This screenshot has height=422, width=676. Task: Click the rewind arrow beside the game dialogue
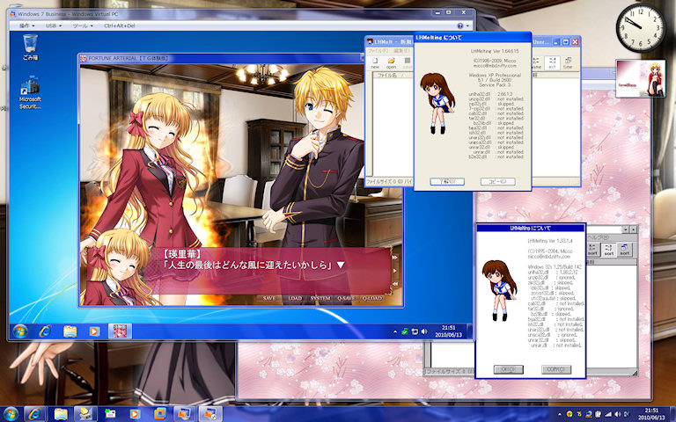[394, 284]
